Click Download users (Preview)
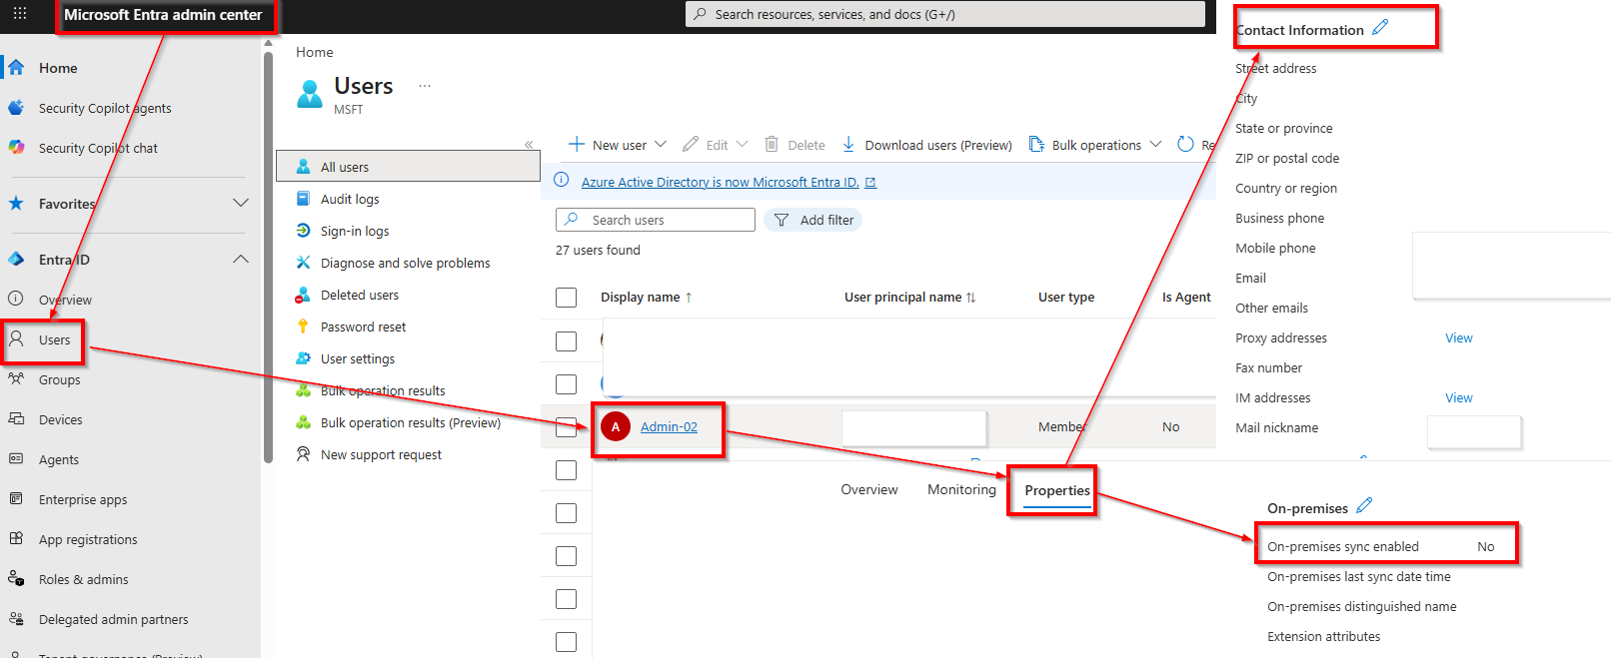Image resolution: width=1611 pixels, height=658 pixels. point(926,145)
